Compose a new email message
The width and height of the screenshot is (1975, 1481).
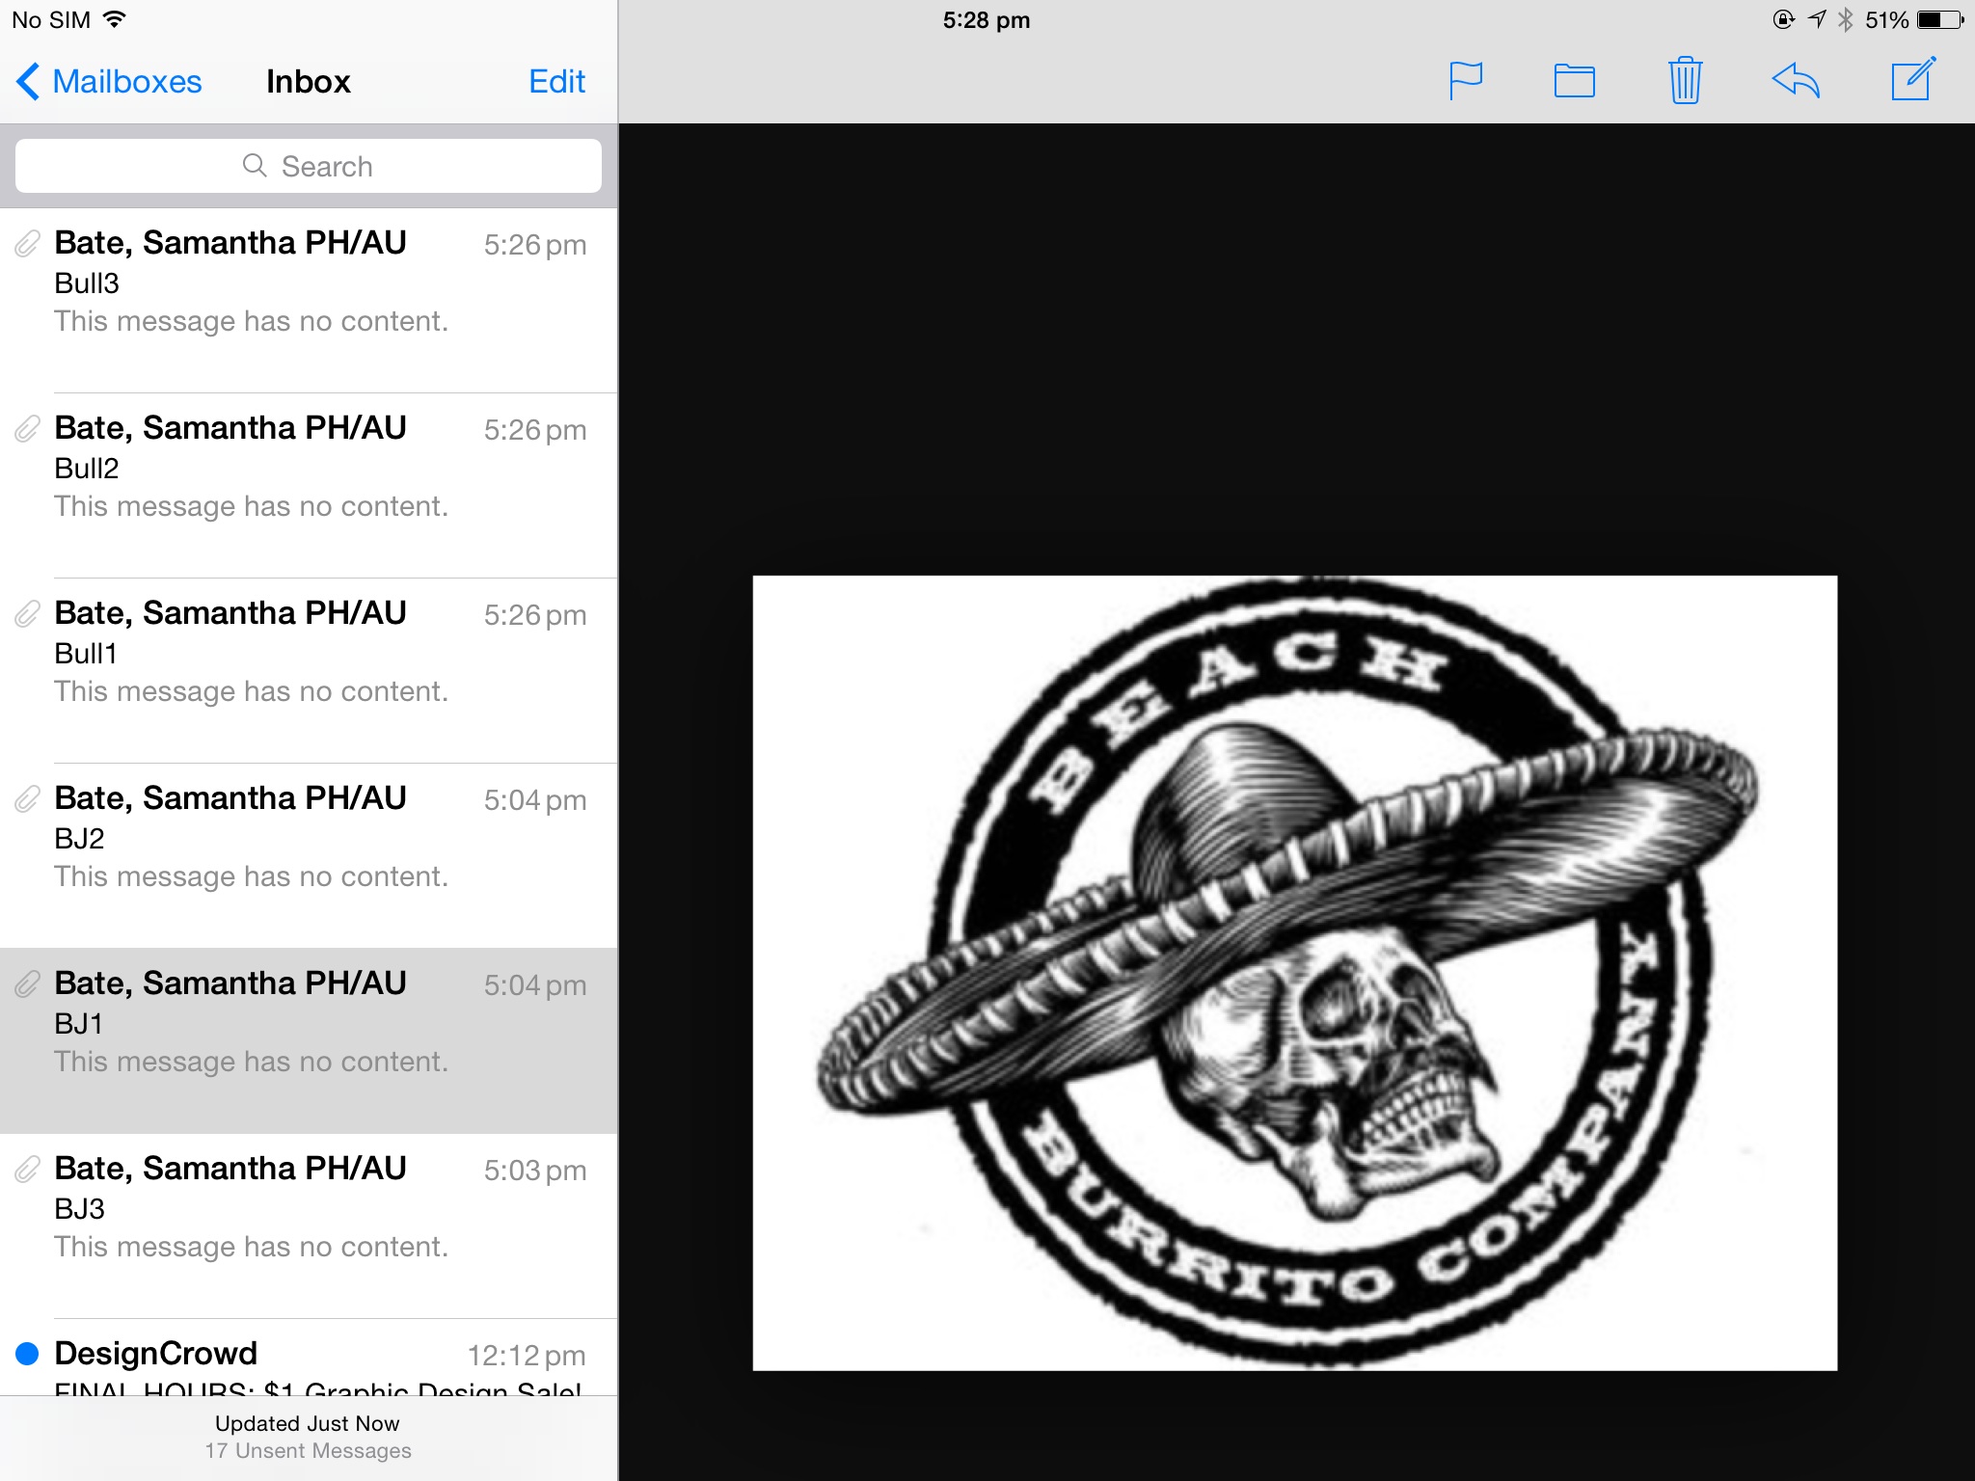pos(1912,80)
